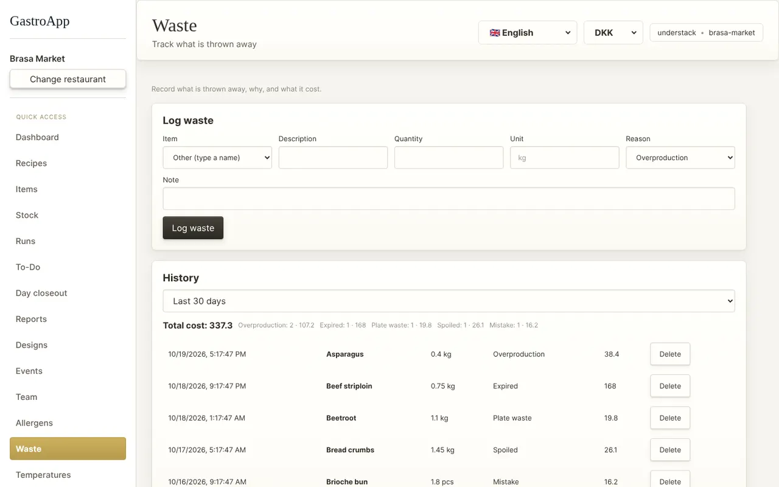The image size is (779, 487).
Task: Click the Beef striploin item name
Action: pyautogui.click(x=349, y=386)
